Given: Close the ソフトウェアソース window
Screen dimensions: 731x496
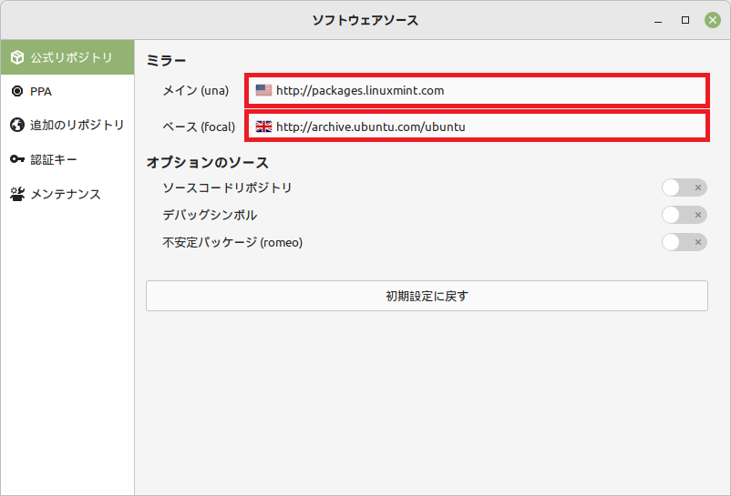Looking at the screenshot, I should tap(713, 20).
